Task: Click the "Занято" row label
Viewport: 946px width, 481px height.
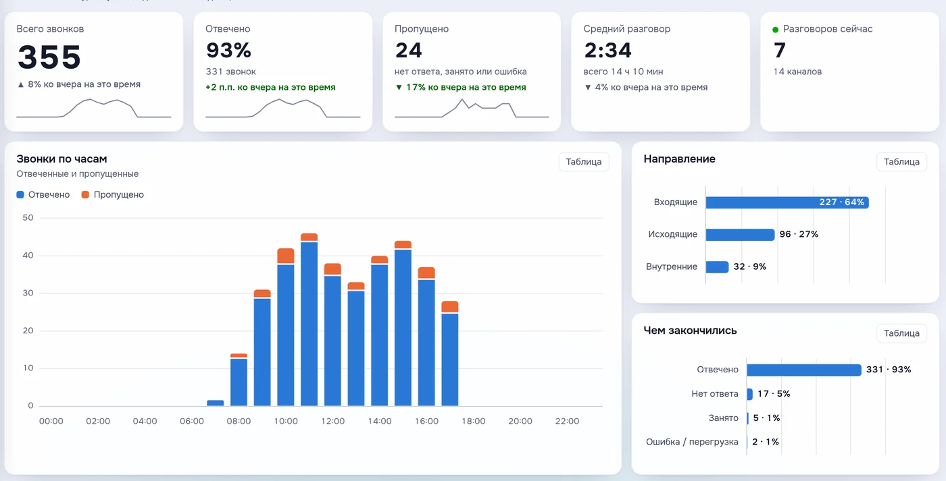Action: (x=724, y=418)
